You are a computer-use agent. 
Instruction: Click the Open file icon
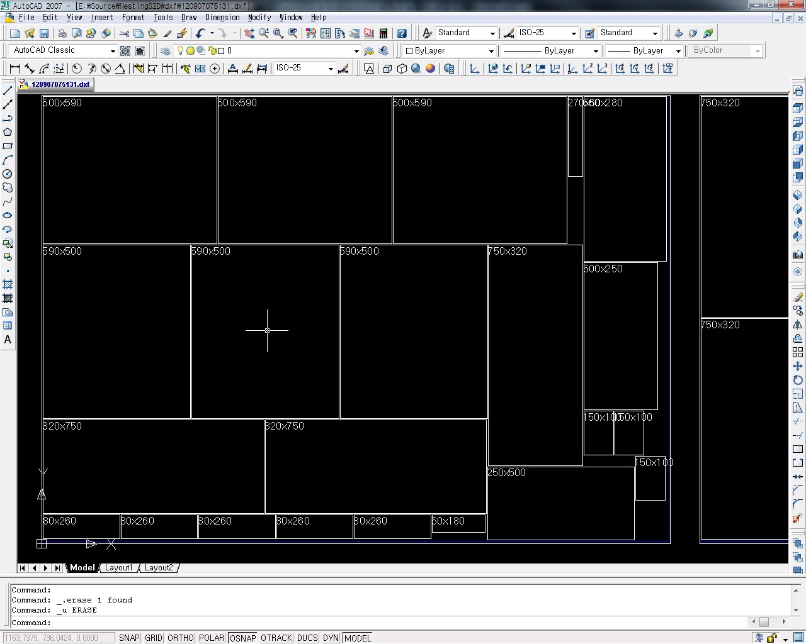point(30,33)
